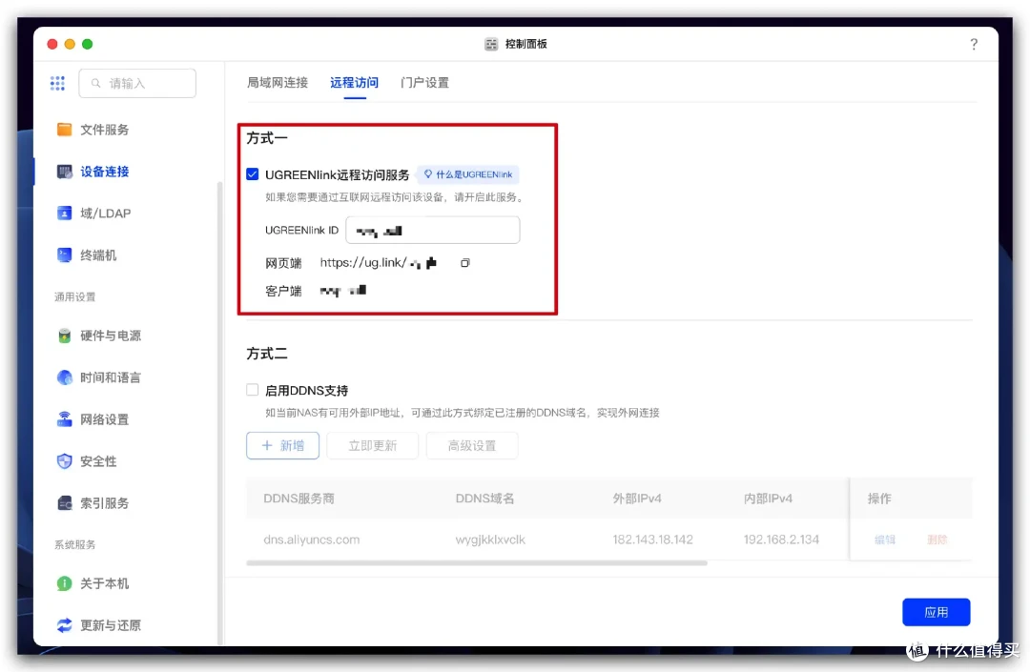Screen dimensions: 1030x672
Task: Click the sidebar vertical scrollbar
Action: click(219, 414)
